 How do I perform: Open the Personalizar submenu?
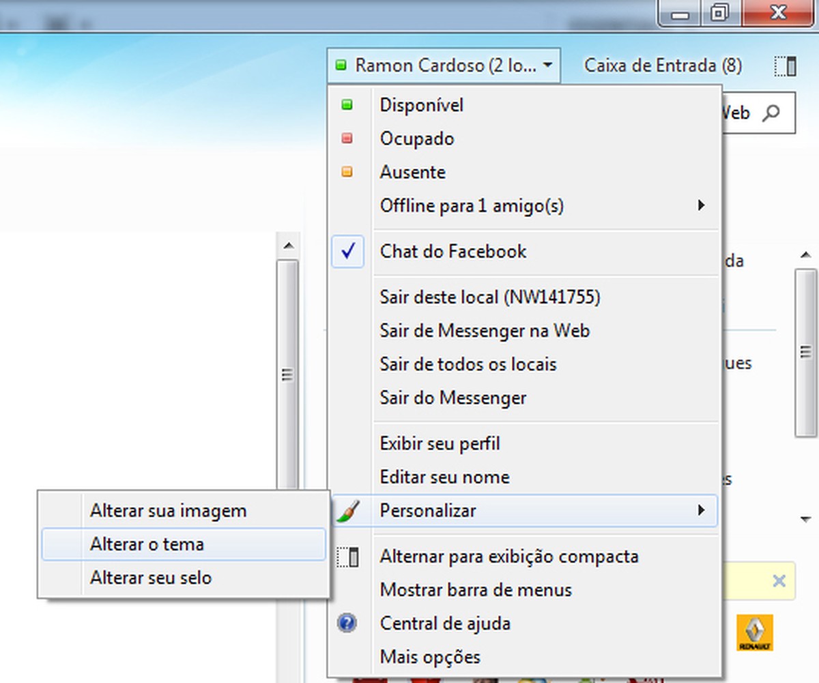(524, 510)
